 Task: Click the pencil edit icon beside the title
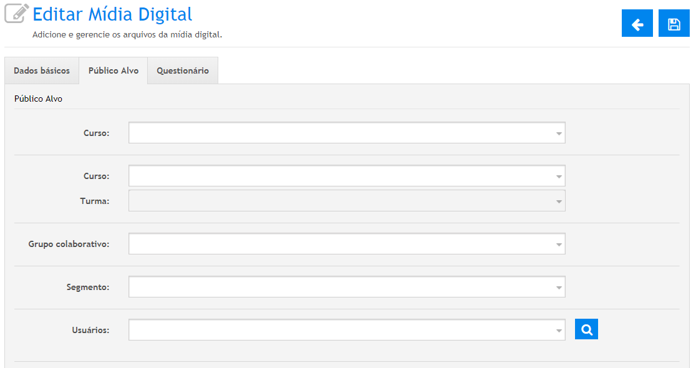click(17, 14)
